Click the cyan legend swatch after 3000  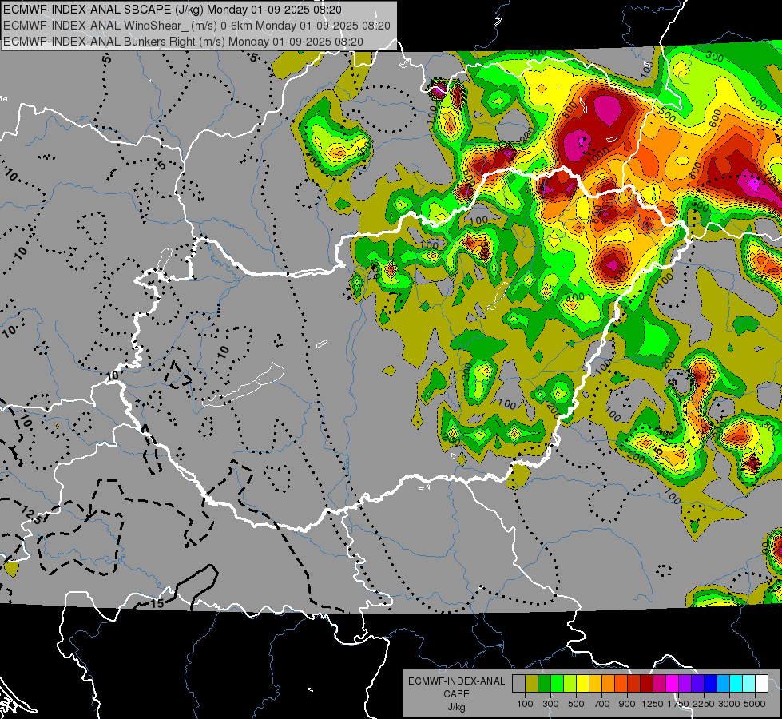736,684
